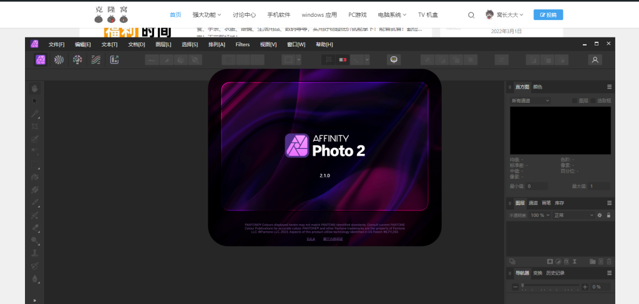The image size is (639, 304).
Task: Switch to the 通道 tab
Action: point(533,202)
